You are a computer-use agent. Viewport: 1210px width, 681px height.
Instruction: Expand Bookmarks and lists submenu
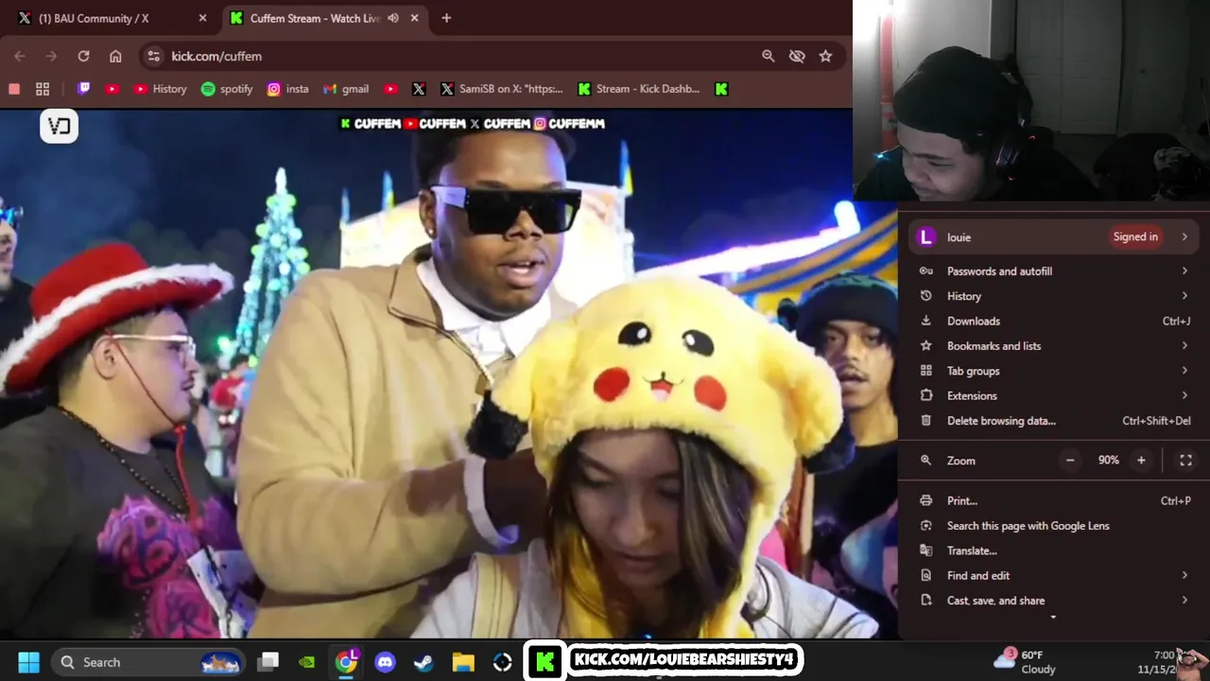coord(1053,346)
